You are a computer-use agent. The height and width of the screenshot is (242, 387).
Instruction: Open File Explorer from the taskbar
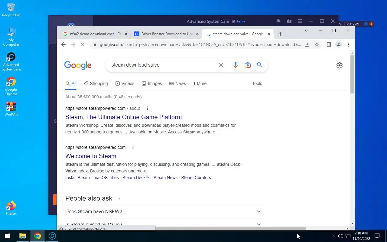pos(23,236)
